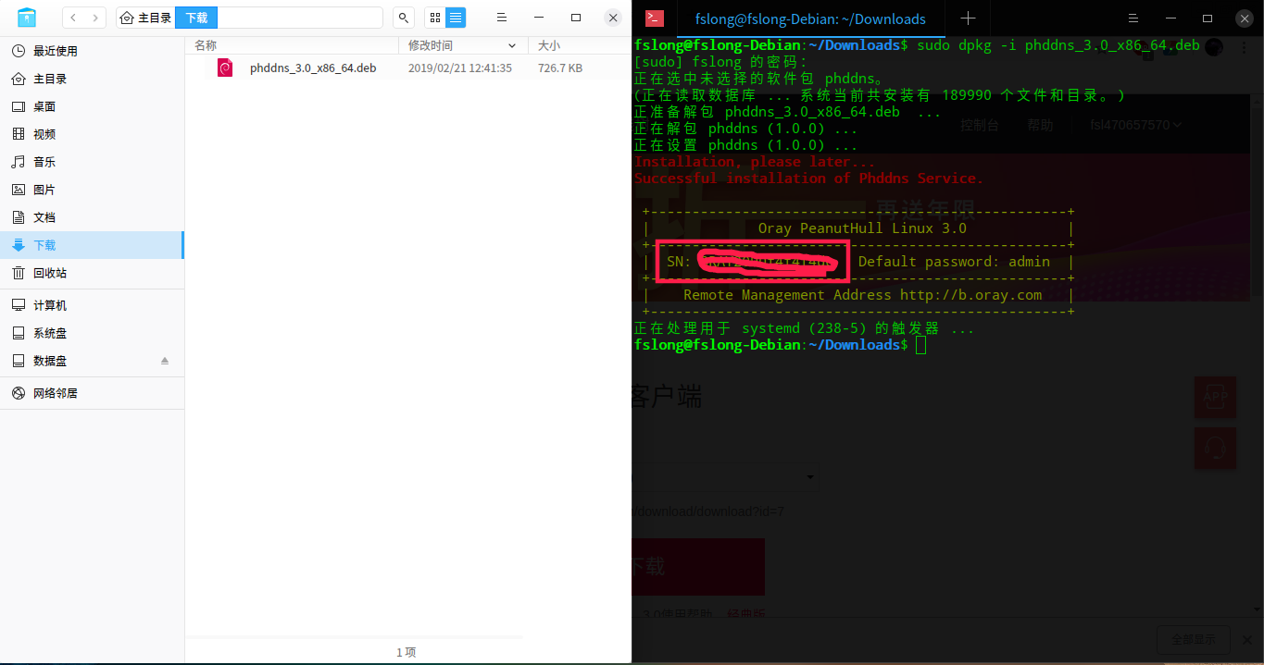Open 计算机 in sidebar
Screen dimensions: 1264x665
click(92, 305)
